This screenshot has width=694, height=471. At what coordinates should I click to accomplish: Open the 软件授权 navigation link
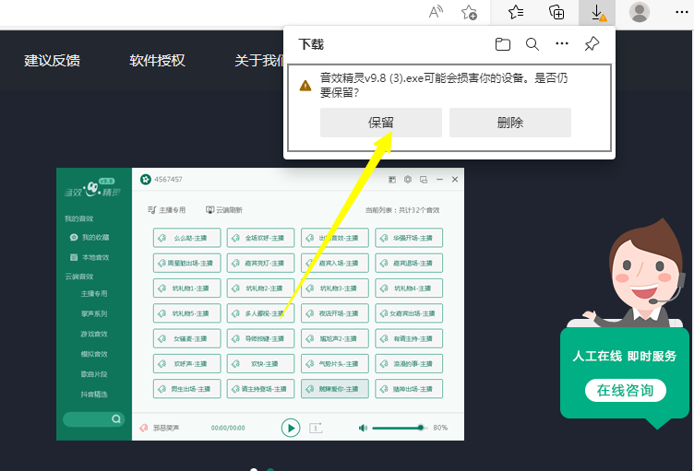click(157, 61)
